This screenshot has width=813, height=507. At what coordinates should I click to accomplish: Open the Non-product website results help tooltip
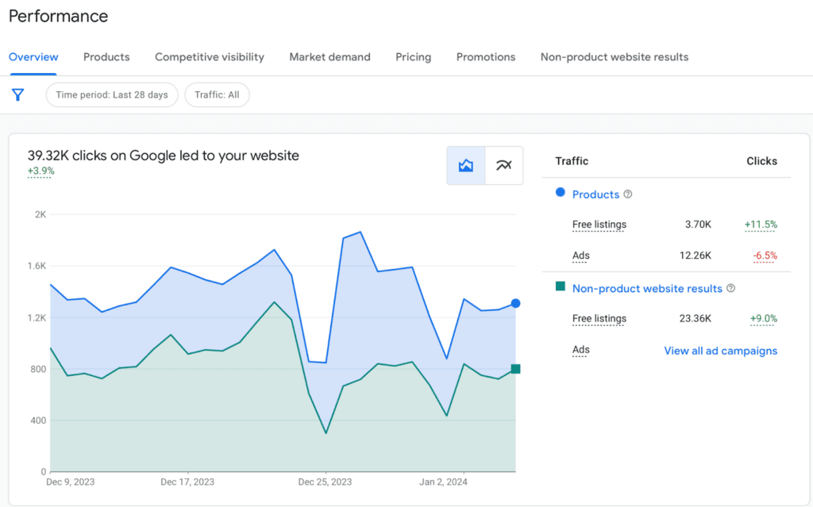(730, 288)
